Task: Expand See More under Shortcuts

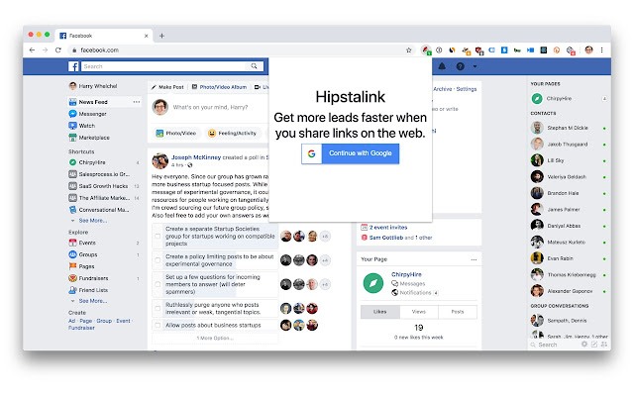Action: point(92,221)
